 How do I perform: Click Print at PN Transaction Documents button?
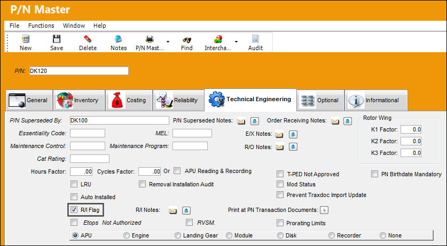(x=324, y=210)
